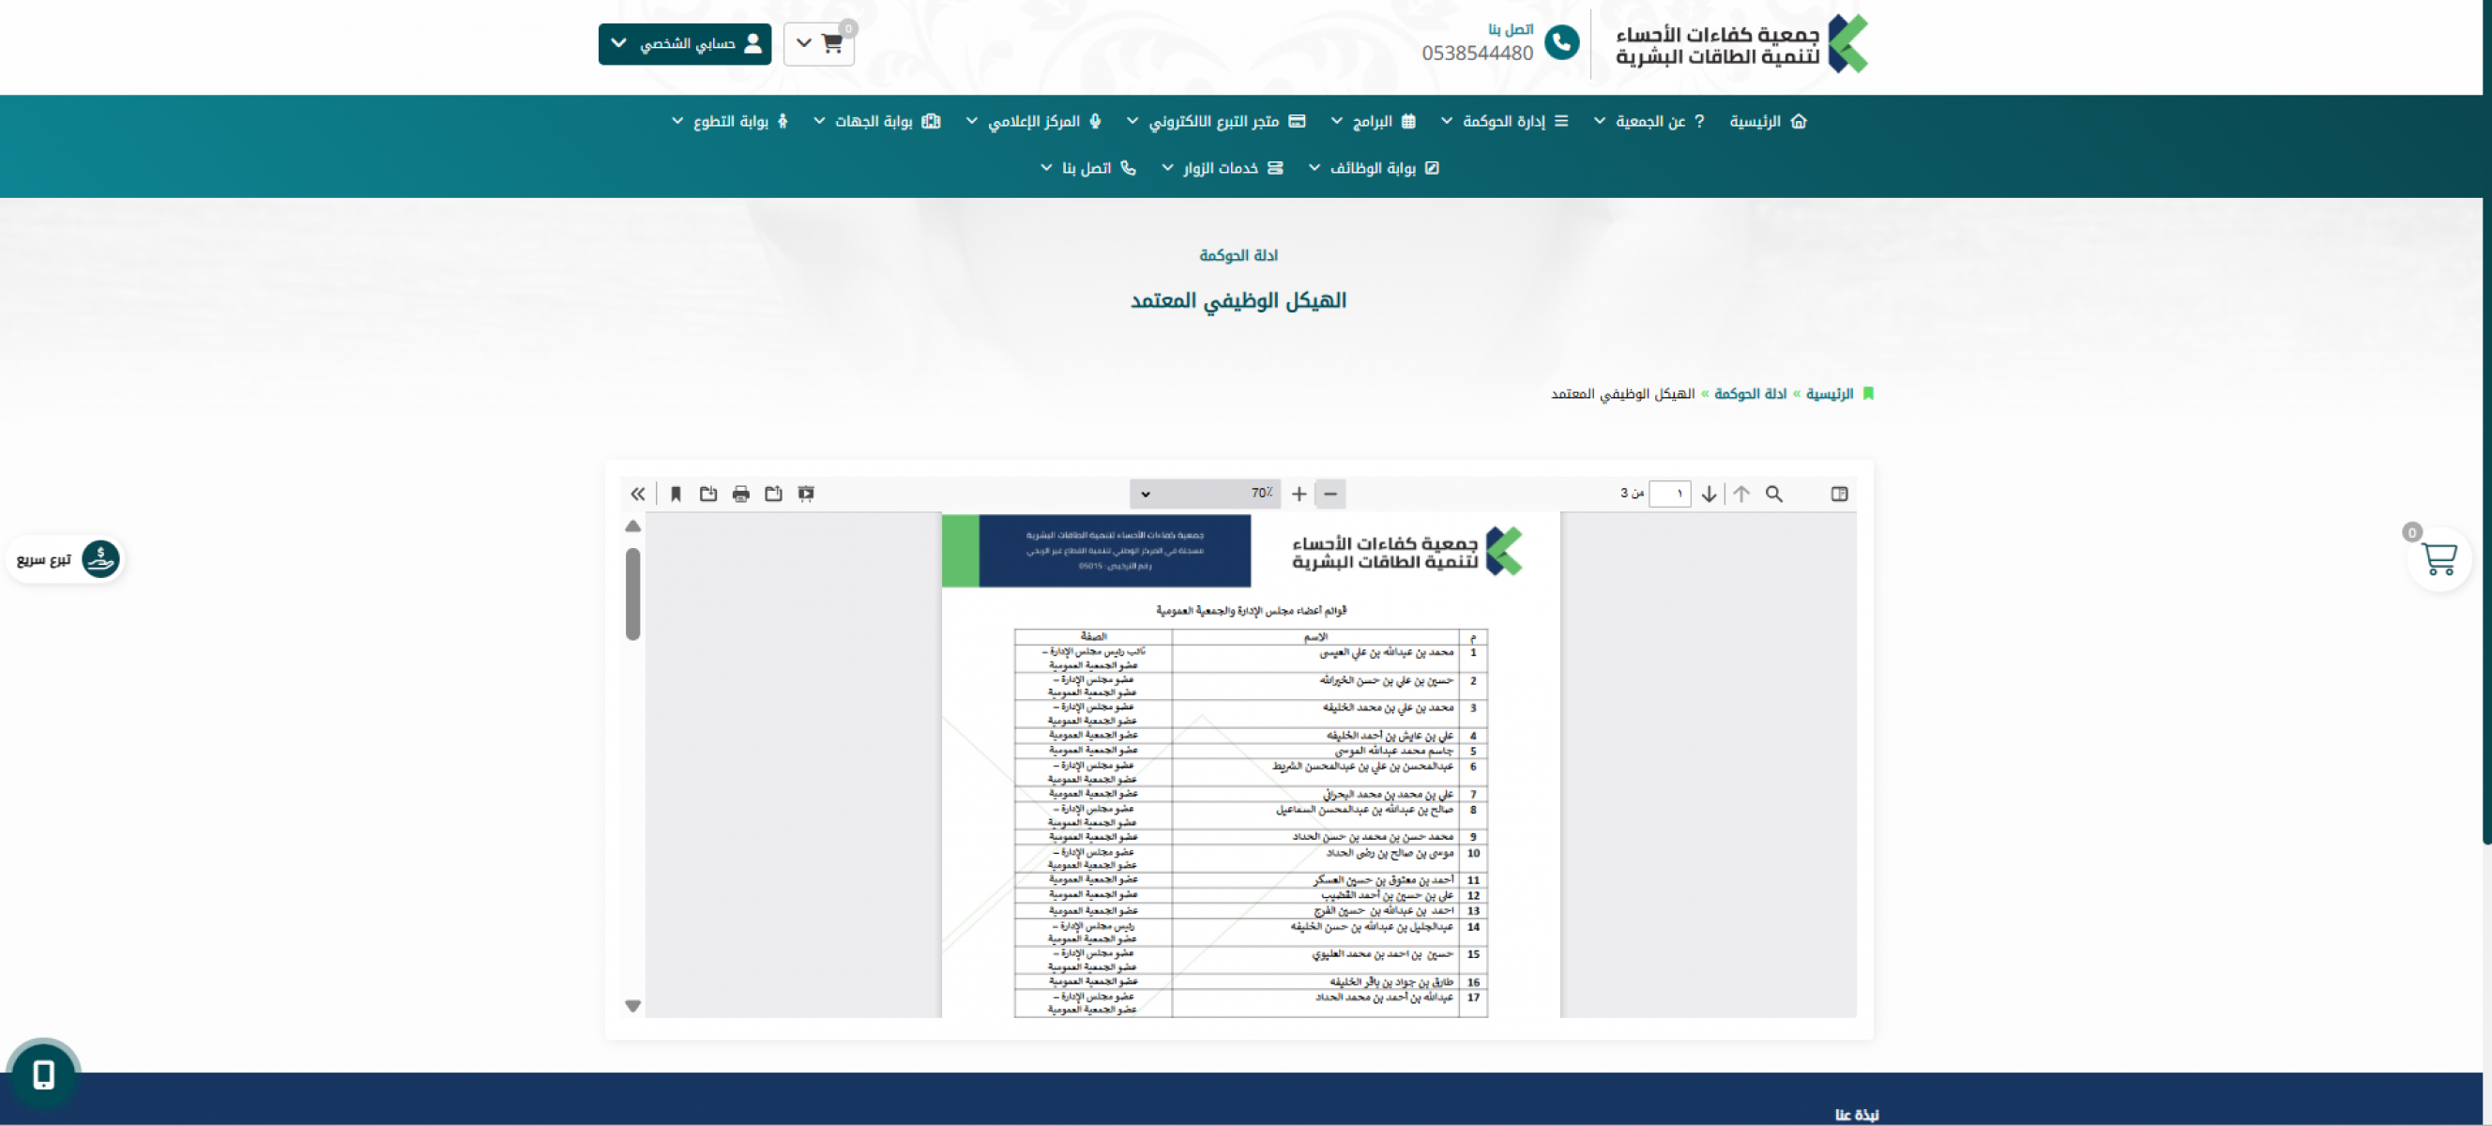Open the بوابة الوظائف menu

(1374, 167)
